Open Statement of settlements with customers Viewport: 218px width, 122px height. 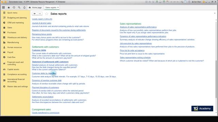pos(50,62)
